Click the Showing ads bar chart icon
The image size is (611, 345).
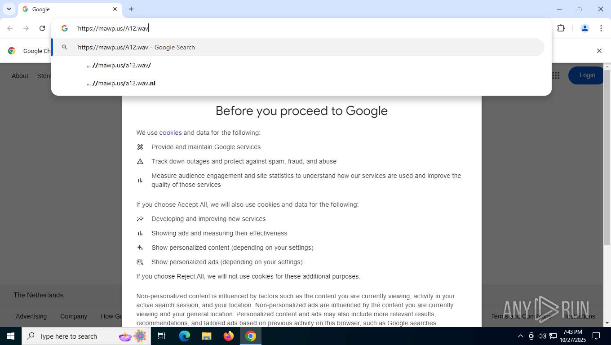coord(140,233)
